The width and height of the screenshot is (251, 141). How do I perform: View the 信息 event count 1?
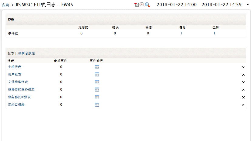pos(181,33)
